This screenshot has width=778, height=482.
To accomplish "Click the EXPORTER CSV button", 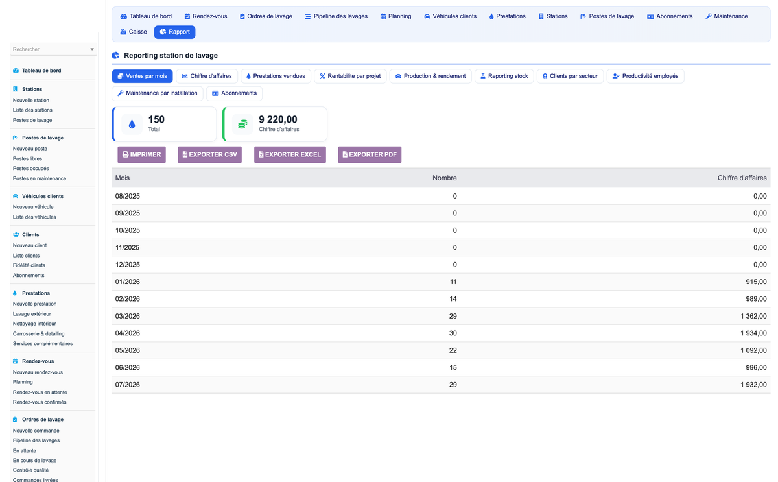I will [x=209, y=154].
